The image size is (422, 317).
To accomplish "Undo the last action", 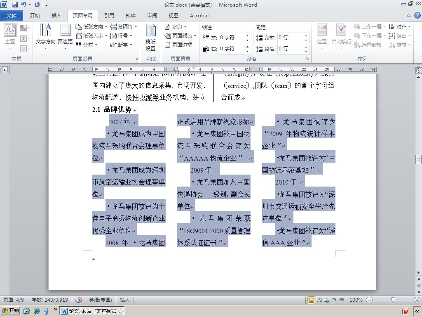I will pyautogui.click(x=23, y=4).
